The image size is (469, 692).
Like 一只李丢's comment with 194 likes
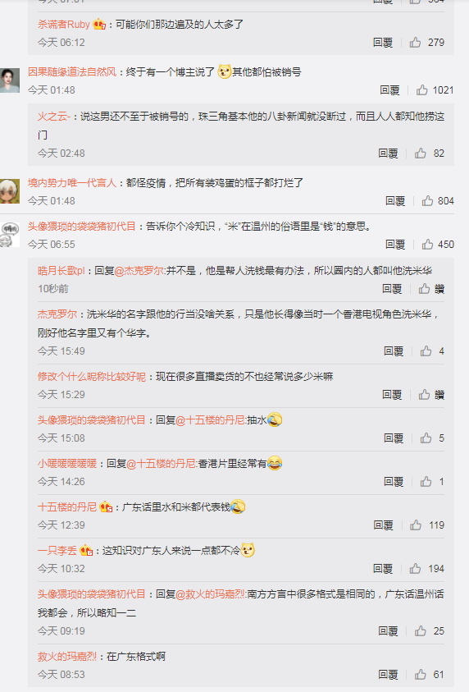click(x=415, y=568)
